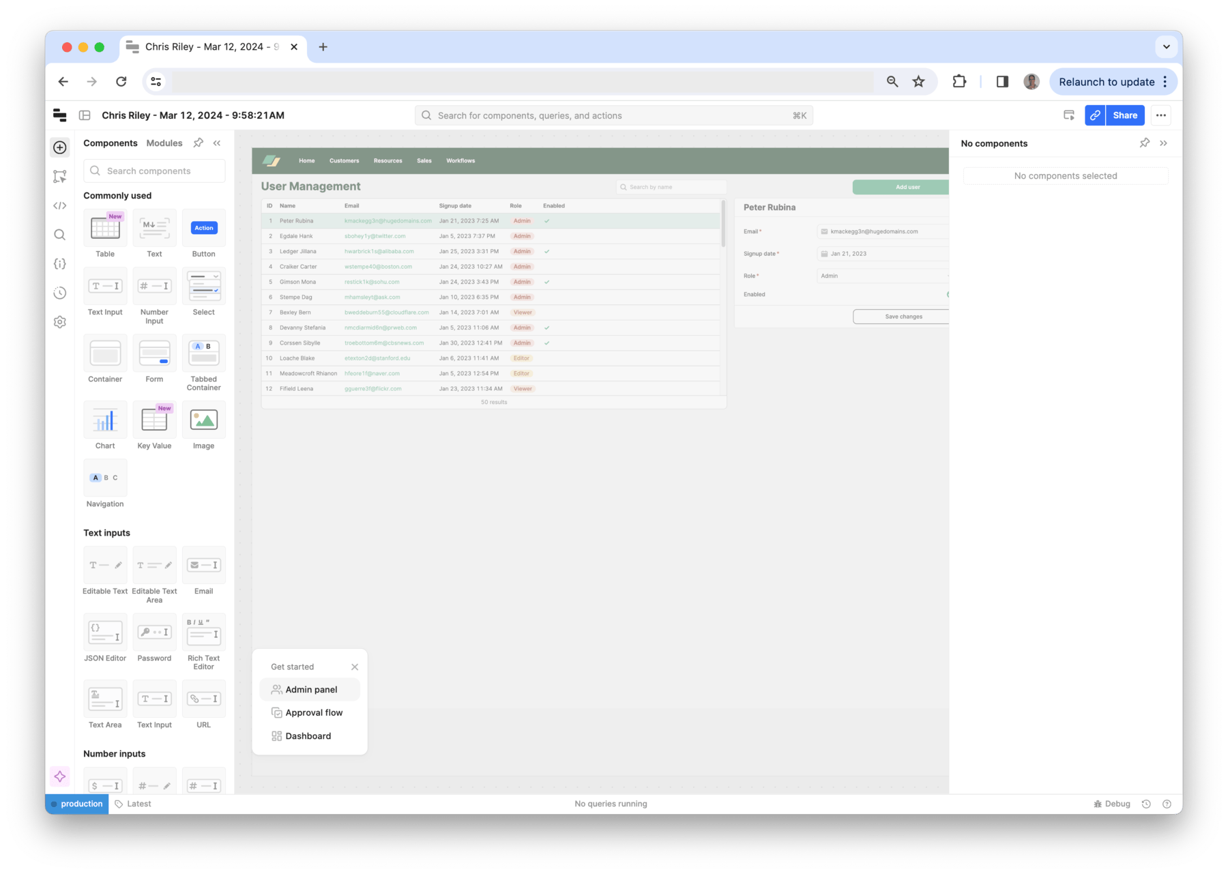Viewport: 1228px width, 874px height.
Task: Add a Navigation component
Action: tap(105, 484)
